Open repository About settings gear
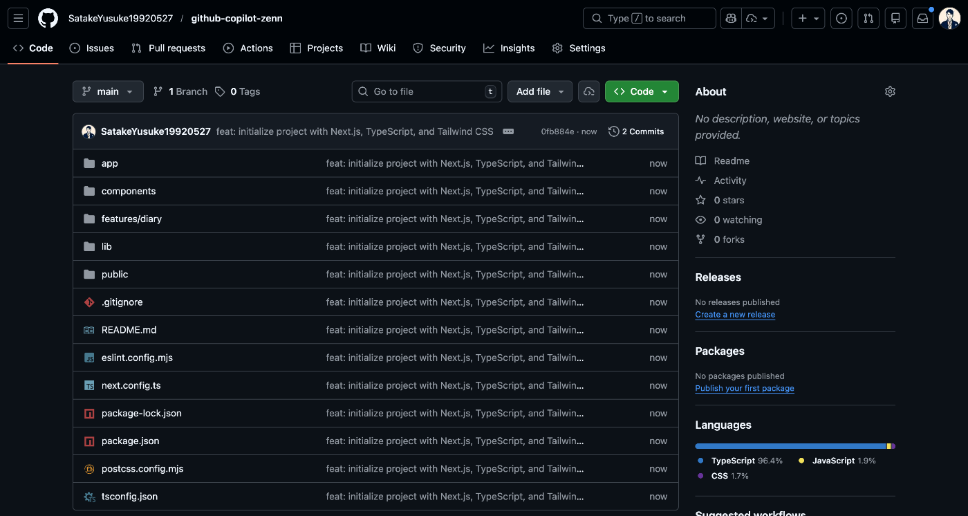Viewport: 968px width, 516px height. (x=890, y=91)
